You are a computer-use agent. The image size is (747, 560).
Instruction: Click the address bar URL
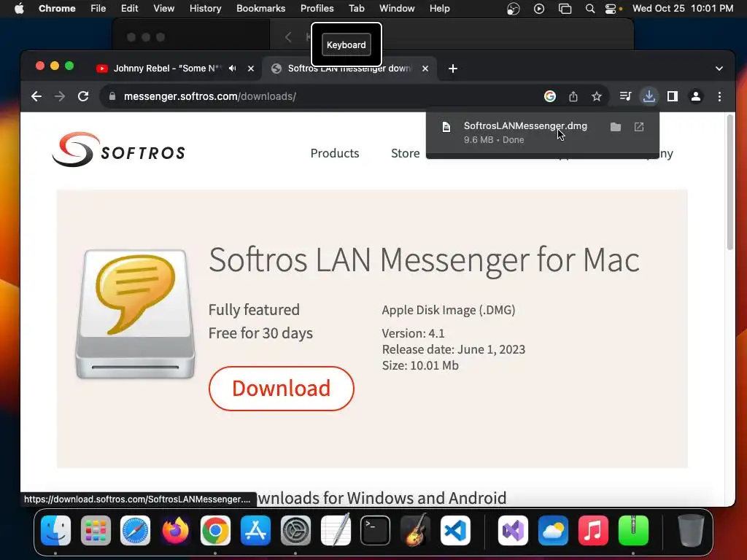pyautogui.click(x=209, y=96)
